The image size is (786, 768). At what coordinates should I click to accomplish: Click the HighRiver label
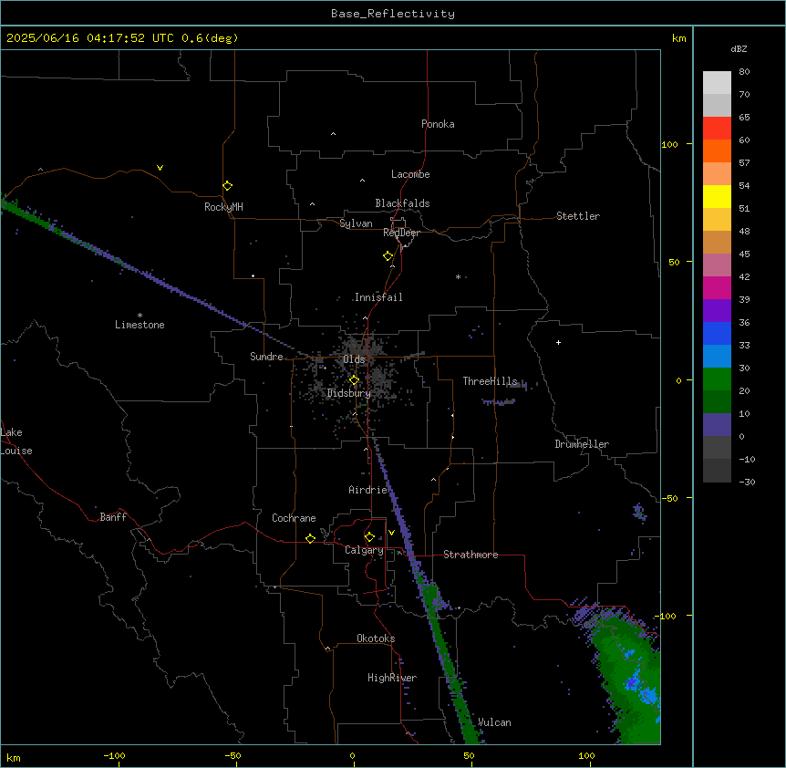click(x=392, y=678)
